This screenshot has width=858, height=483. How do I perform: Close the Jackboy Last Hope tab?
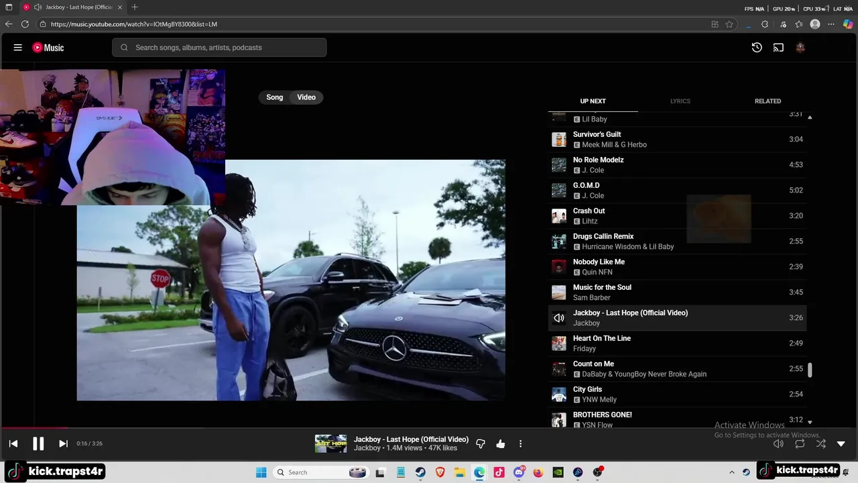tap(121, 7)
